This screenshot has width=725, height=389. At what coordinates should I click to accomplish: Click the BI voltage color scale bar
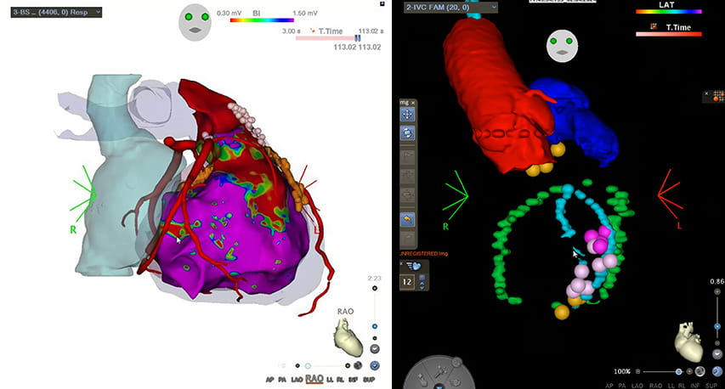[262, 20]
